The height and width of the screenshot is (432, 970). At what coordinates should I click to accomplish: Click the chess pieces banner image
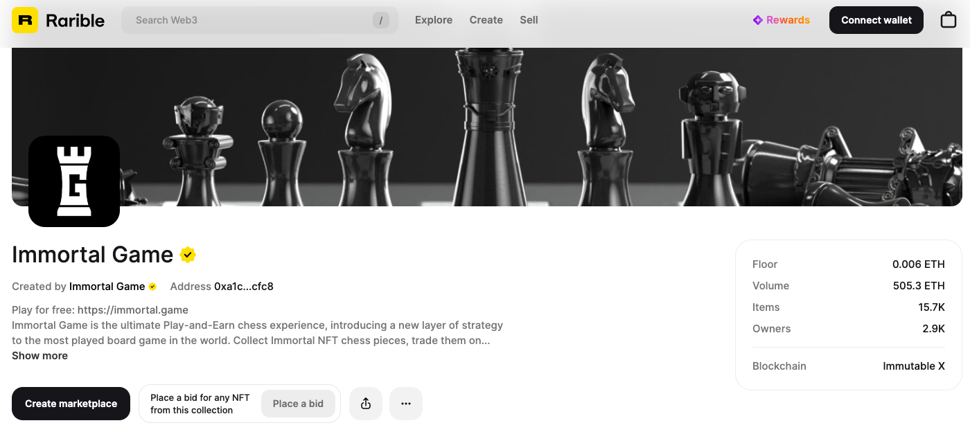(x=486, y=127)
